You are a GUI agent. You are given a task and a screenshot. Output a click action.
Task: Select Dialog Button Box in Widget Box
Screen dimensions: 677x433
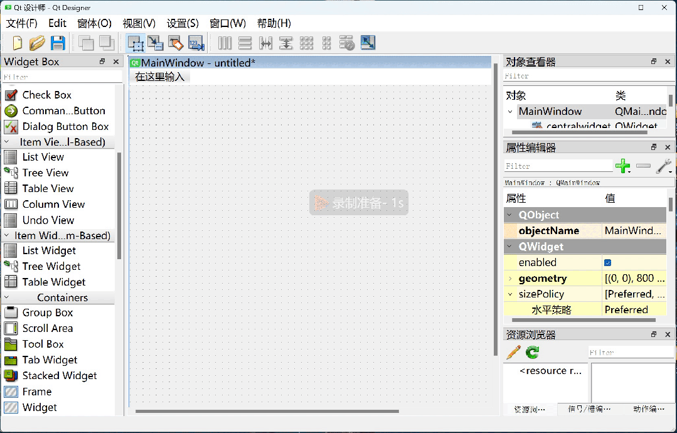point(65,127)
